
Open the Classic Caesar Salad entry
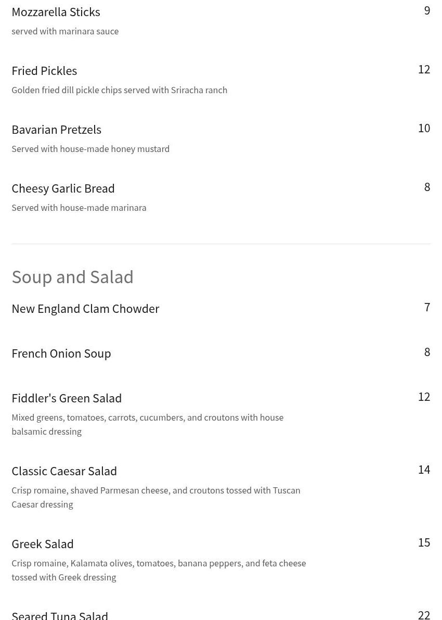tap(64, 471)
